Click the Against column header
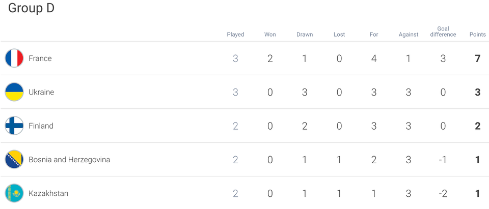 (x=409, y=35)
